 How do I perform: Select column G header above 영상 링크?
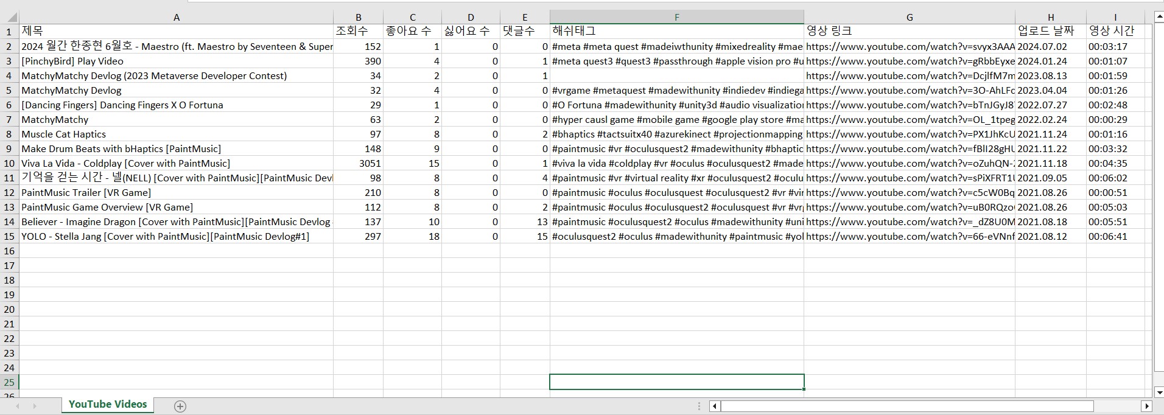coord(909,17)
